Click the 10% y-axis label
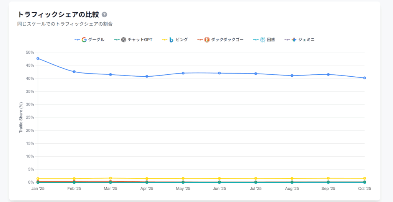The image size is (393, 202). pos(29,156)
